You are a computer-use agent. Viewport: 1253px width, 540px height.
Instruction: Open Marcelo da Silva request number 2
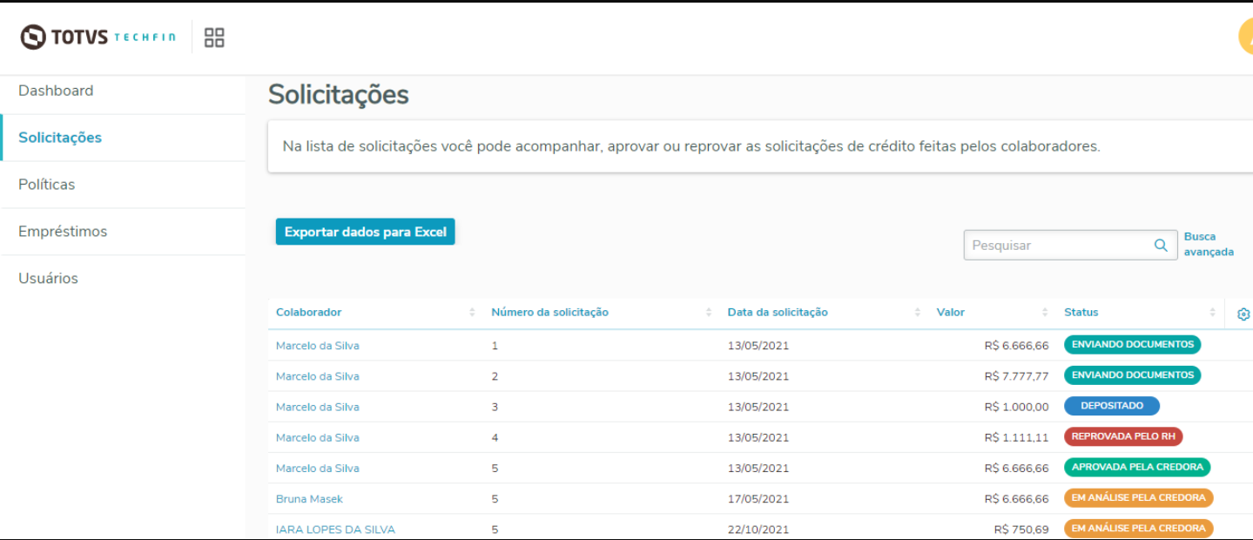click(317, 376)
